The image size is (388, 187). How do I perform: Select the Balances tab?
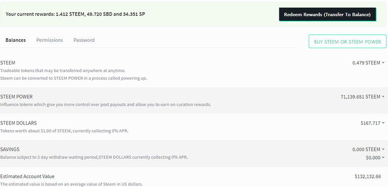(16, 40)
